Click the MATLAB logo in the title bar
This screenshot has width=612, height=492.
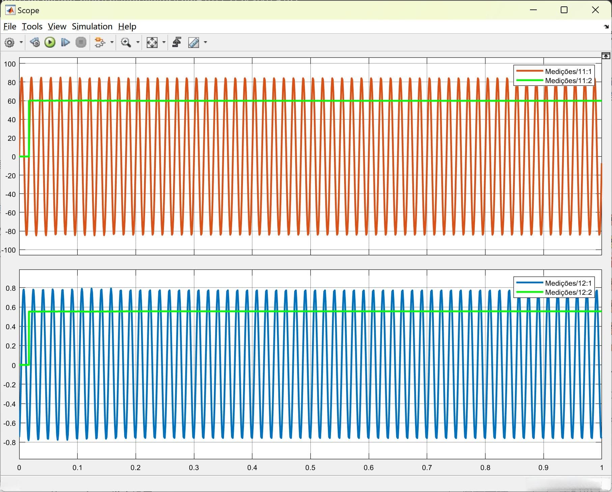click(10, 10)
